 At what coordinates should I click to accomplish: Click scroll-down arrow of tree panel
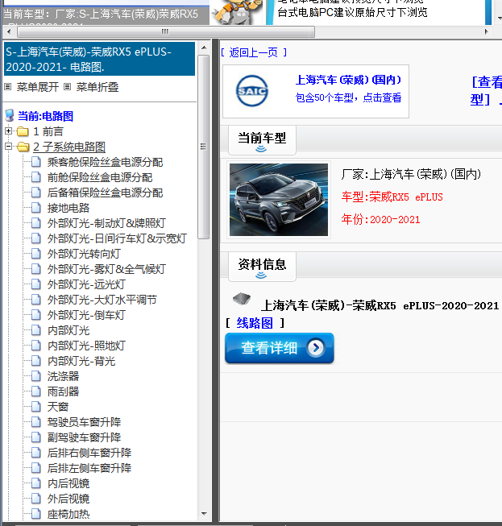pyautogui.click(x=204, y=514)
